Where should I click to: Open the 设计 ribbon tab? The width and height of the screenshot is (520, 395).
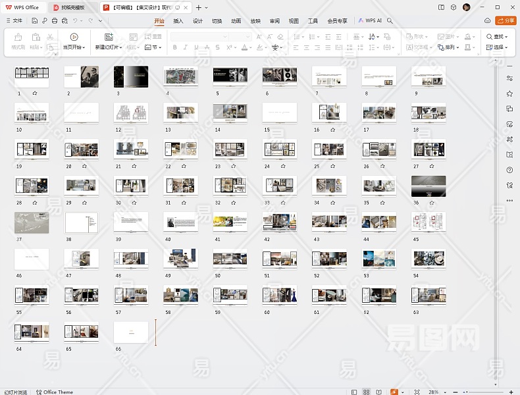point(197,21)
